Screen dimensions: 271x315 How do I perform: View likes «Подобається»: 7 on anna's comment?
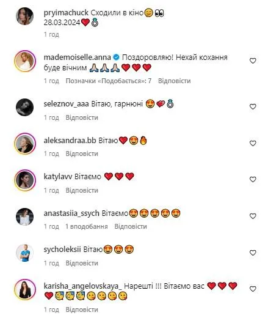click(x=109, y=81)
